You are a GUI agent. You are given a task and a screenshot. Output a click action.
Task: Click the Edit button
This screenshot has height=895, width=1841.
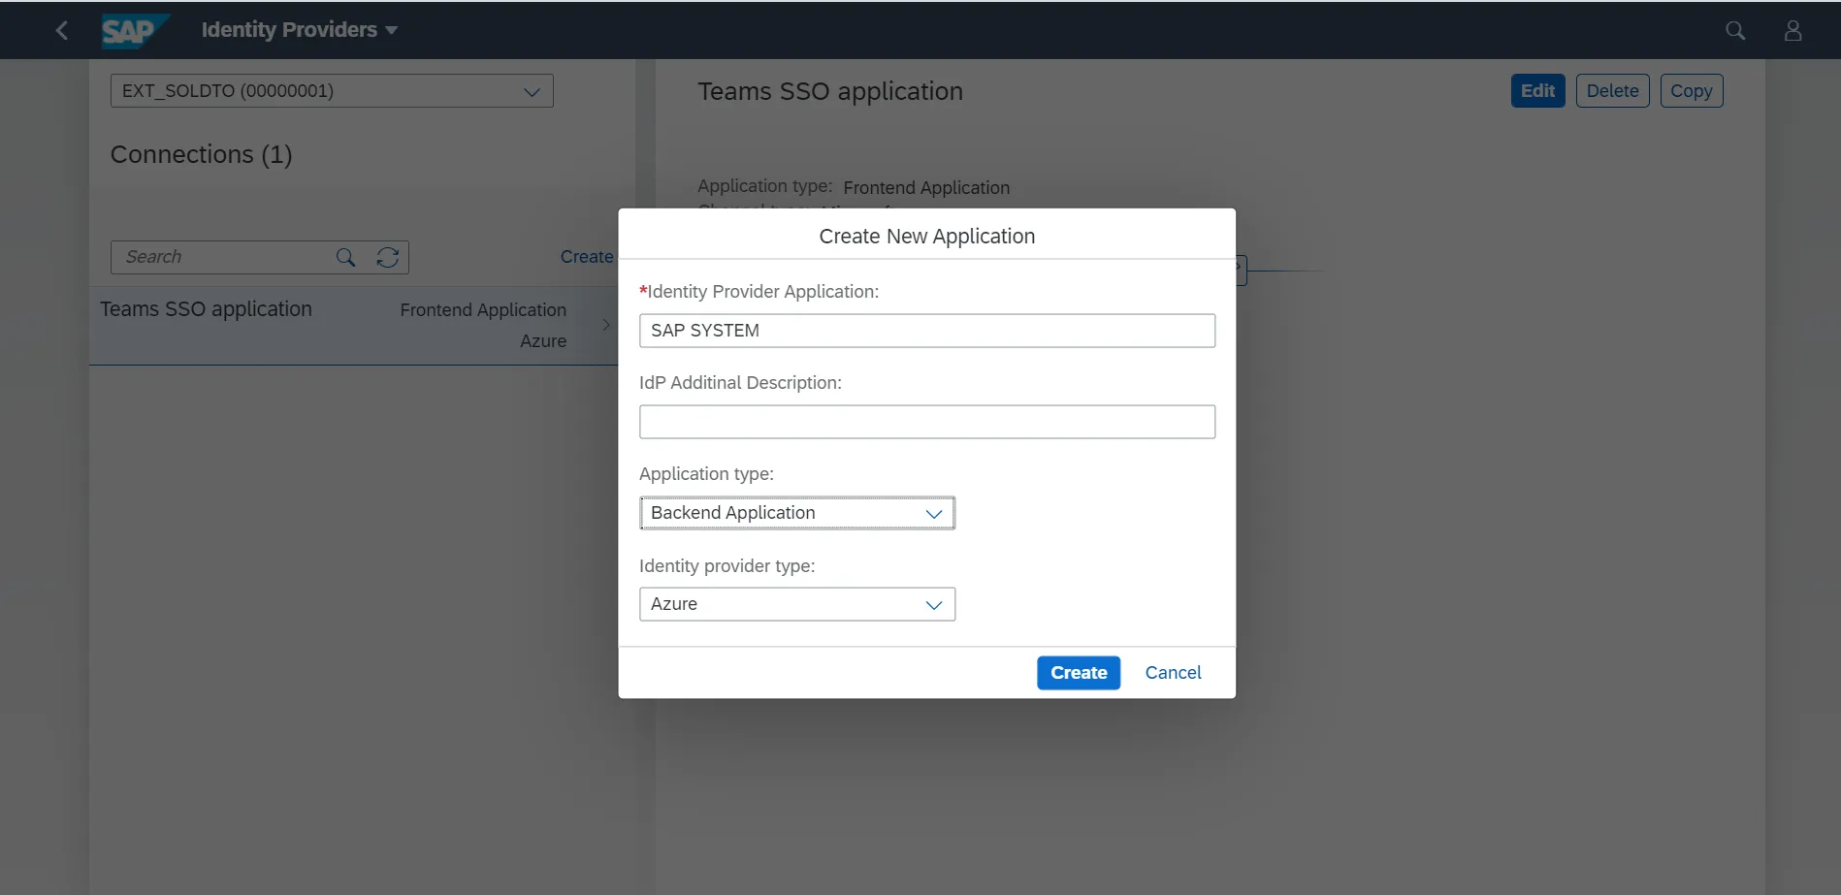[x=1537, y=91]
